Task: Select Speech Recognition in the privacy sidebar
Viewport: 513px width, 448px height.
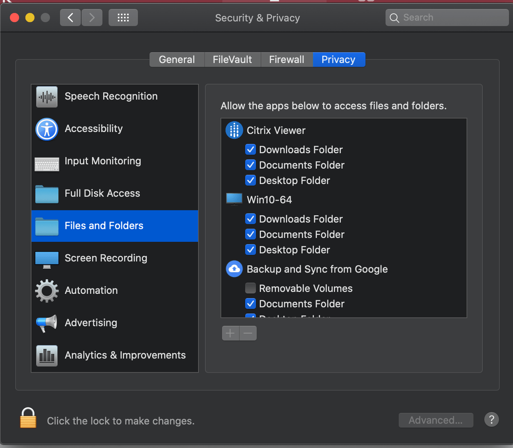Action: point(111,96)
